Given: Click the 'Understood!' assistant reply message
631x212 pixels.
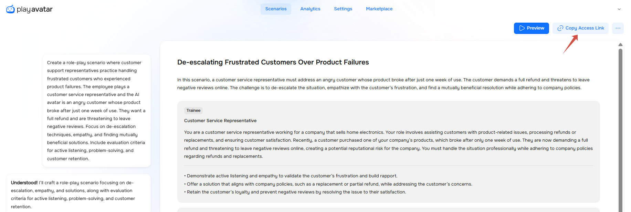Looking at the screenshot, I should tap(78, 195).
